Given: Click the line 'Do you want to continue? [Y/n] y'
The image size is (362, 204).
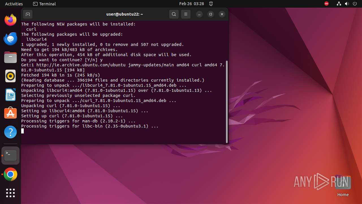Looking at the screenshot, I should coord(62,60).
